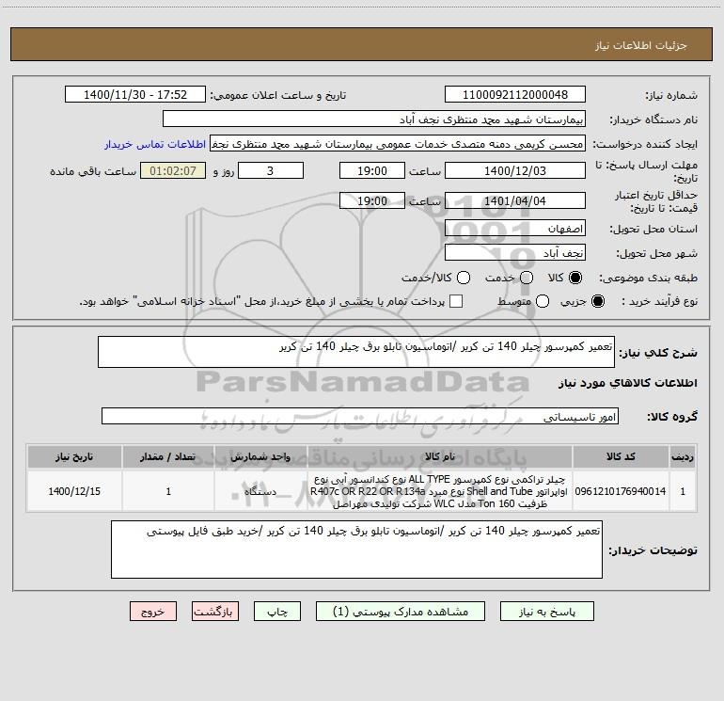724x701 pixels.
Task: Open مشاهده مدارک پیوستی (1) button
Action: click(401, 612)
